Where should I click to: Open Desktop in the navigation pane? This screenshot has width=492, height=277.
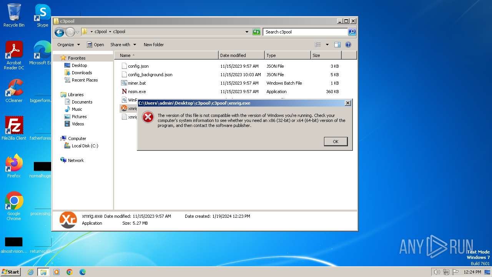[x=79, y=65]
